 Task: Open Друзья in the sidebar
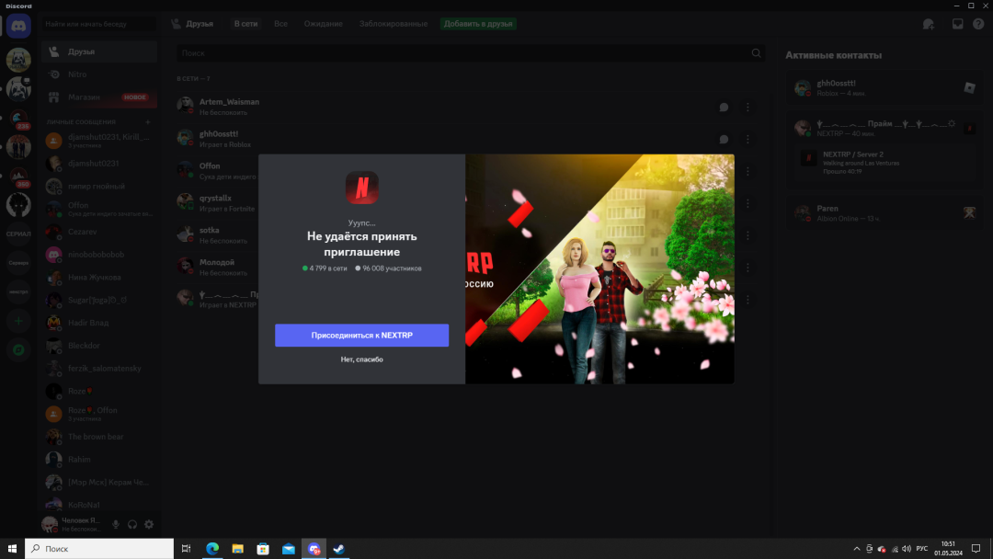tap(99, 51)
